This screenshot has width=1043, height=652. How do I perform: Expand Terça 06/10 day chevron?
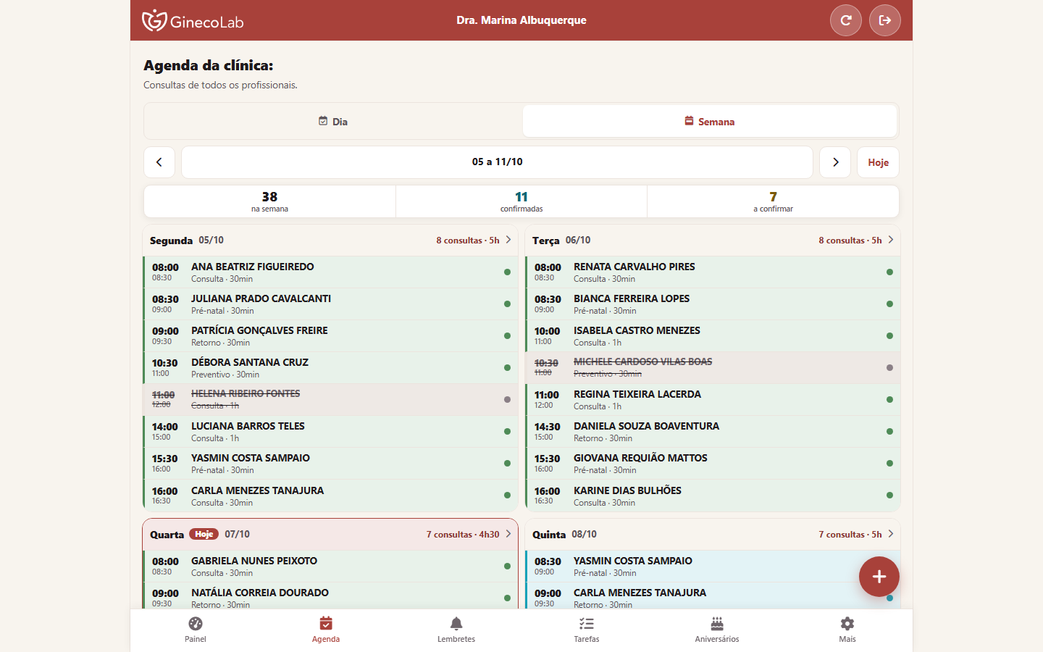891,240
